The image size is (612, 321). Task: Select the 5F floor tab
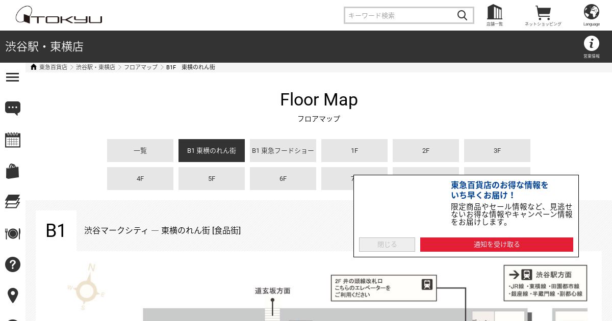212,179
